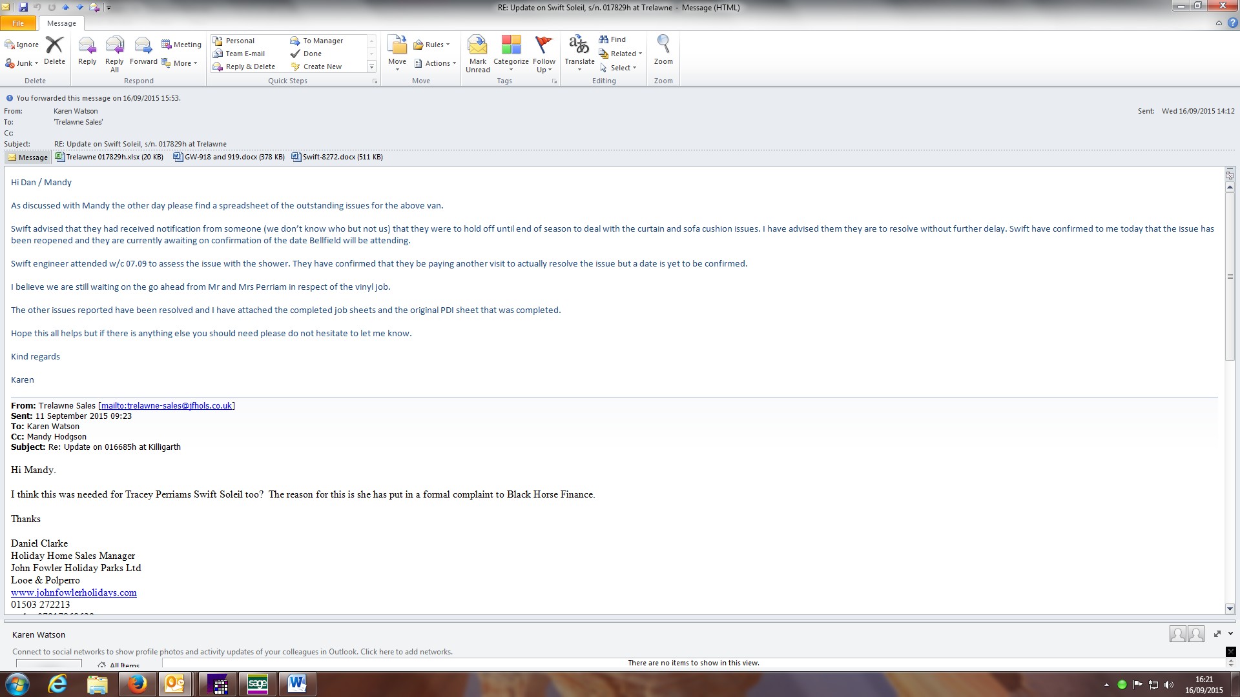This screenshot has height=697, width=1240.
Task: Open www.johnfowlerholidays.com link
Action: coord(74,592)
